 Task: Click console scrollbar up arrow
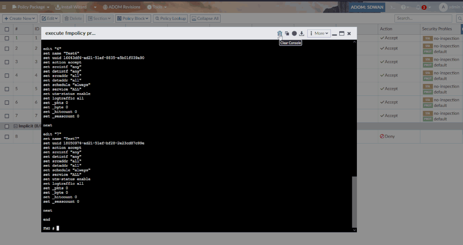355,42
